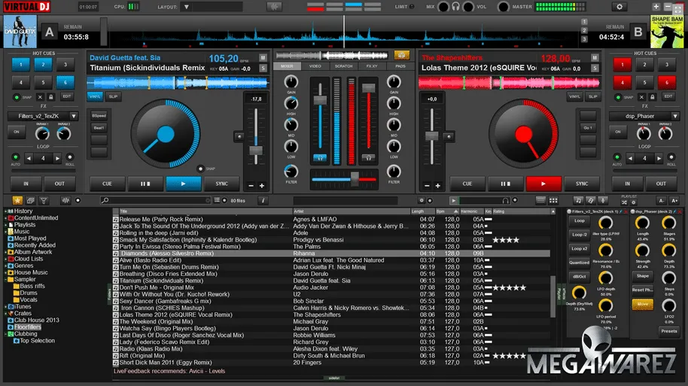Open track info with the 'i' button
Screen dimensions: 688x386
[x=263, y=200]
